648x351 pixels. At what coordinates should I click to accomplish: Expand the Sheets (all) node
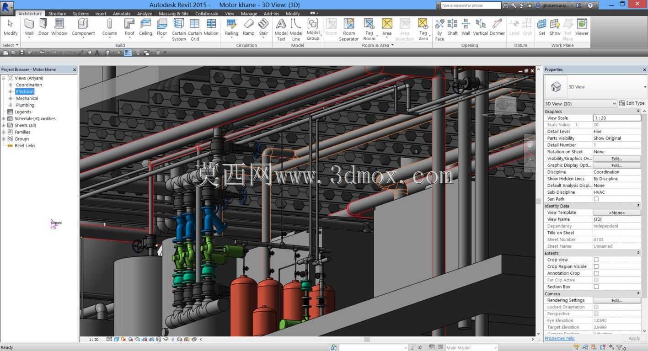[x=4, y=125]
